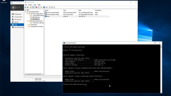Image resolution: width=171 pixels, height=96 pixels.
Task: Open the Recycle Bin desktop icon
Action: pos(4,2)
